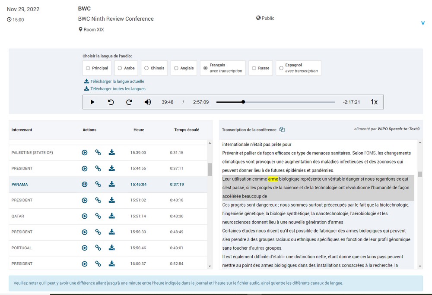Copy link to the Qatar segment
Viewport: 432px width, 295px height.
[x=98, y=217]
